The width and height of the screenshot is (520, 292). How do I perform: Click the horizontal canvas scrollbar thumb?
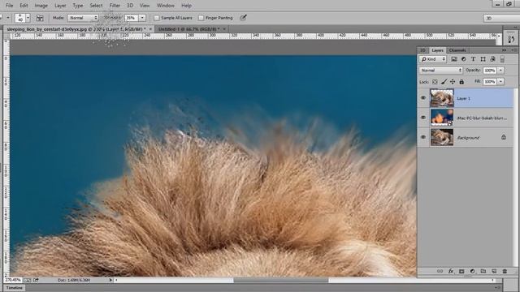pos(281,280)
